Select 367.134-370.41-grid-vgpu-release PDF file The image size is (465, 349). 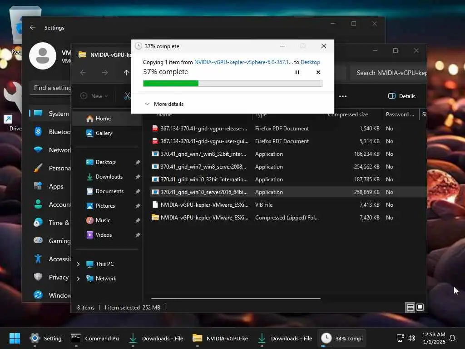pos(287,129)
